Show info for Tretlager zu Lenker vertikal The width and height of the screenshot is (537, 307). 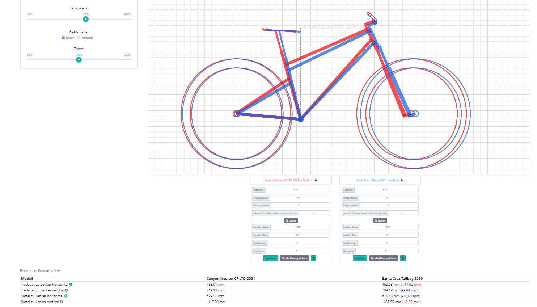click(66, 290)
